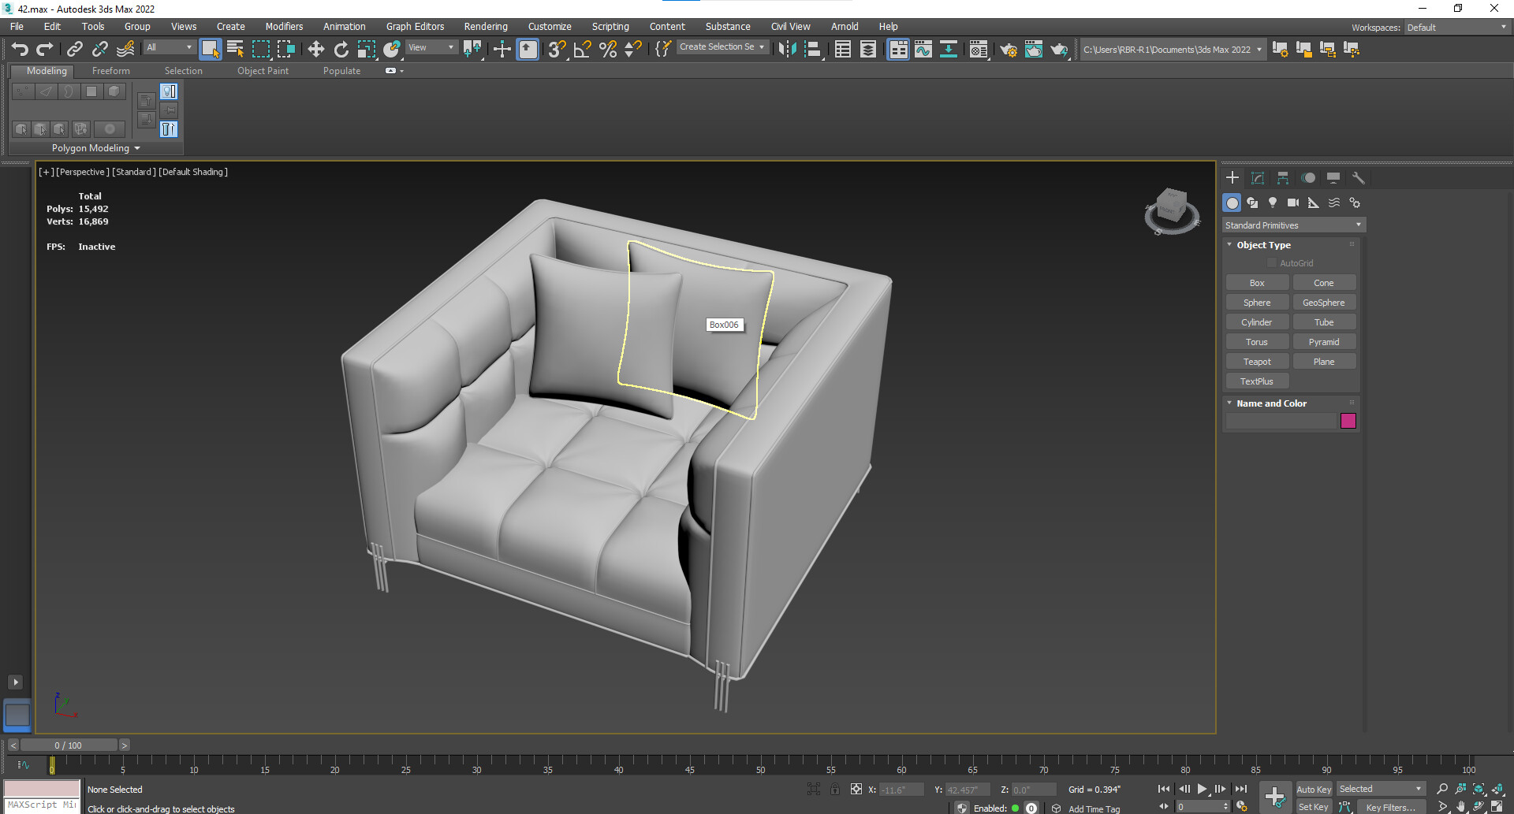Toggle the AutoGrid checkbox
The image size is (1514, 814).
[1270, 262]
